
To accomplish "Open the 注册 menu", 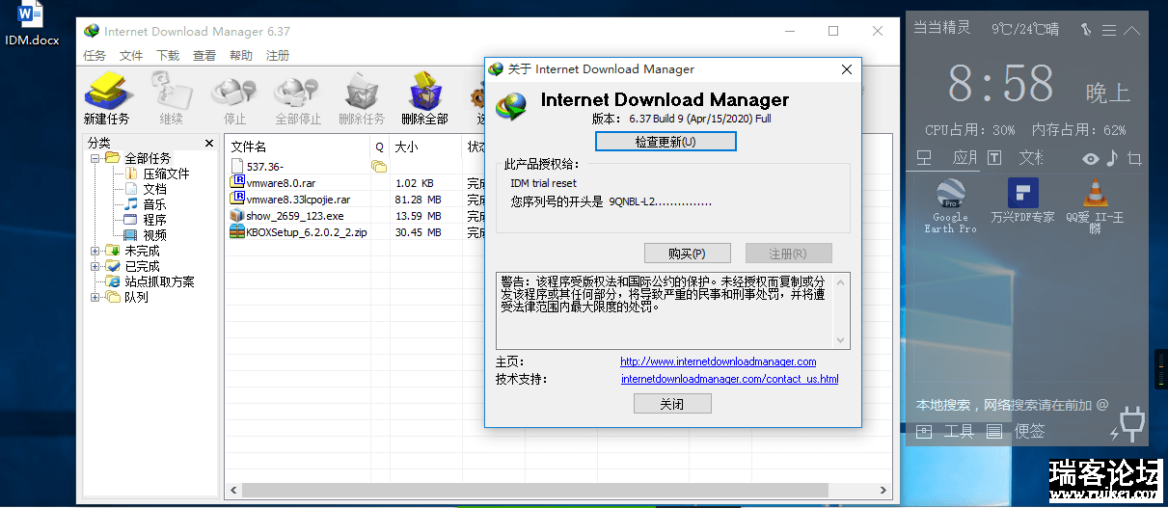I will pyautogui.click(x=278, y=56).
